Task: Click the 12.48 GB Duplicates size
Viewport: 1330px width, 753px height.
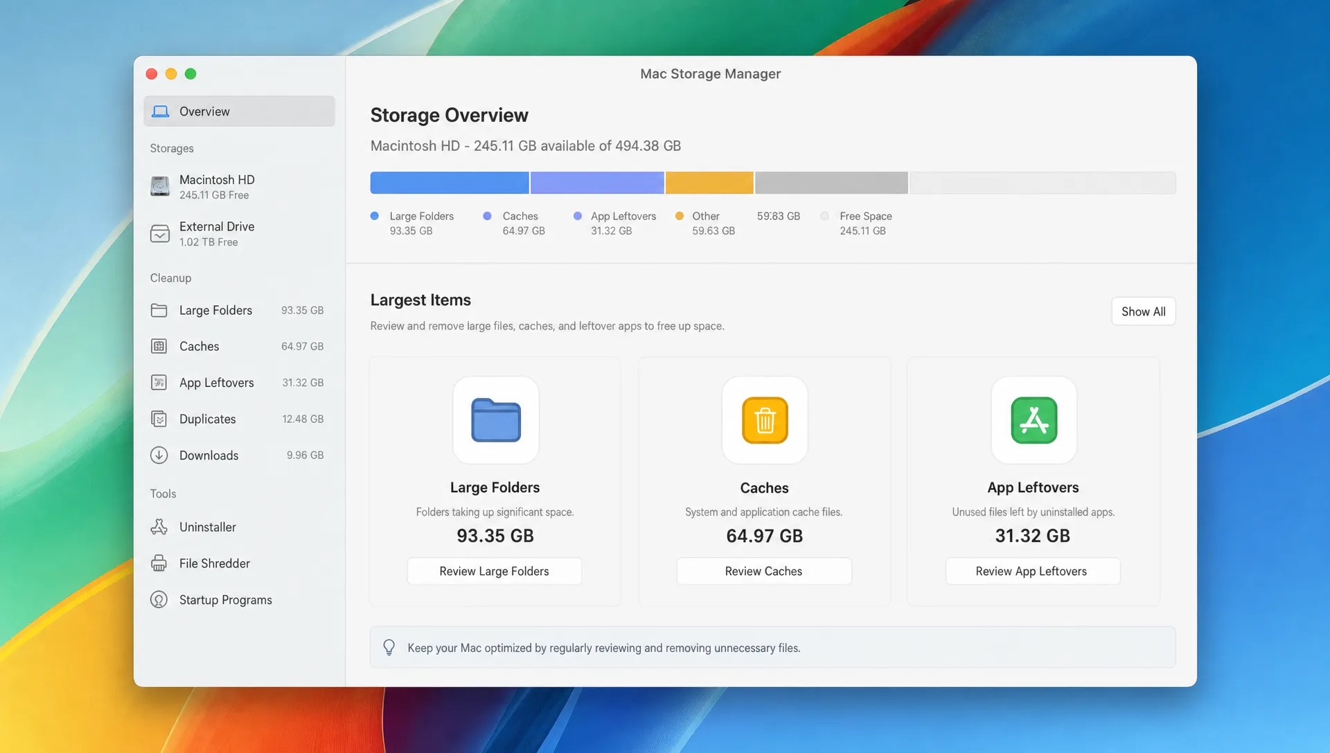Action: (303, 419)
